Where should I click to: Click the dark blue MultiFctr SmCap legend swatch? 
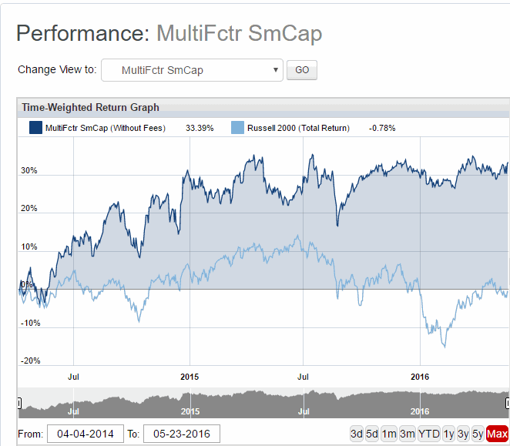tap(35, 128)
